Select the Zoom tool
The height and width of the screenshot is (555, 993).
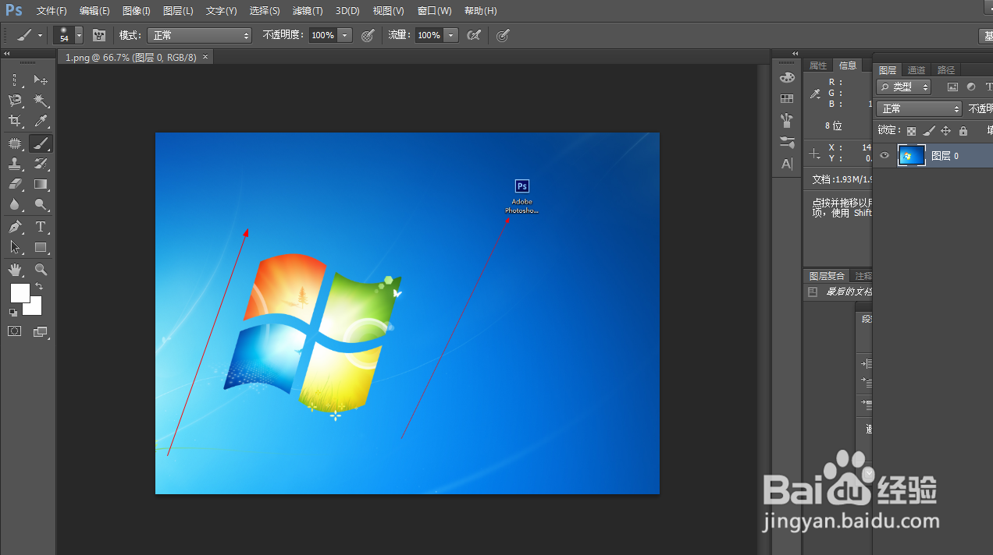(41, 270)
